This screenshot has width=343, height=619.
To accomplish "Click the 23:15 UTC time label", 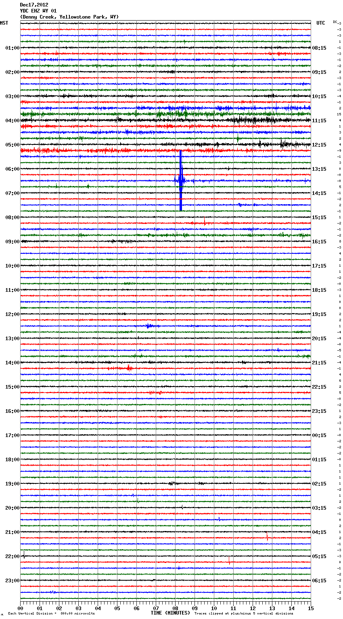I will 319,411.
